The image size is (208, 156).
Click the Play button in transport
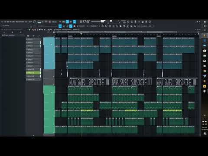click(x=42, y=22)
